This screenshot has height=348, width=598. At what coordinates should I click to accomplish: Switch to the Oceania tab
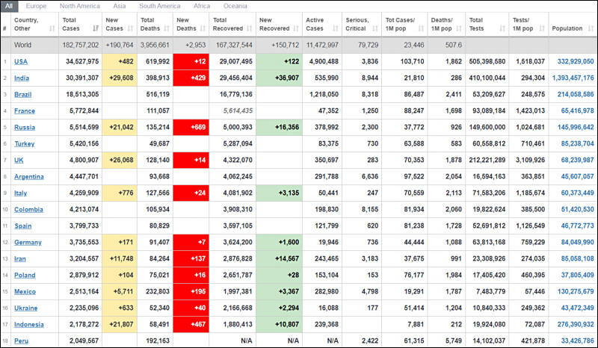point(235,6)
